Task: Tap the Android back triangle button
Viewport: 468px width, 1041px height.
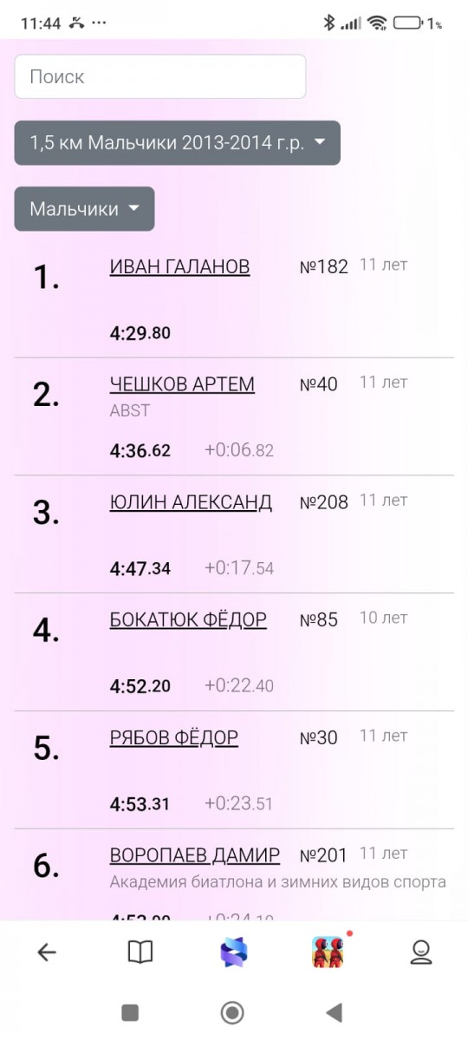Action: coord(334,1012)
